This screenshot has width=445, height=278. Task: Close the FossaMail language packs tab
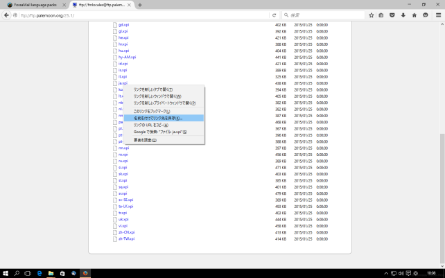click(64, 5)
